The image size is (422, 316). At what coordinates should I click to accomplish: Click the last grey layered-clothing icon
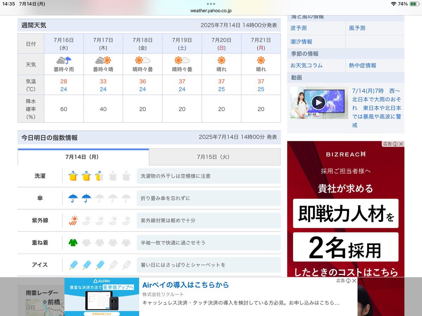(126, 243)
